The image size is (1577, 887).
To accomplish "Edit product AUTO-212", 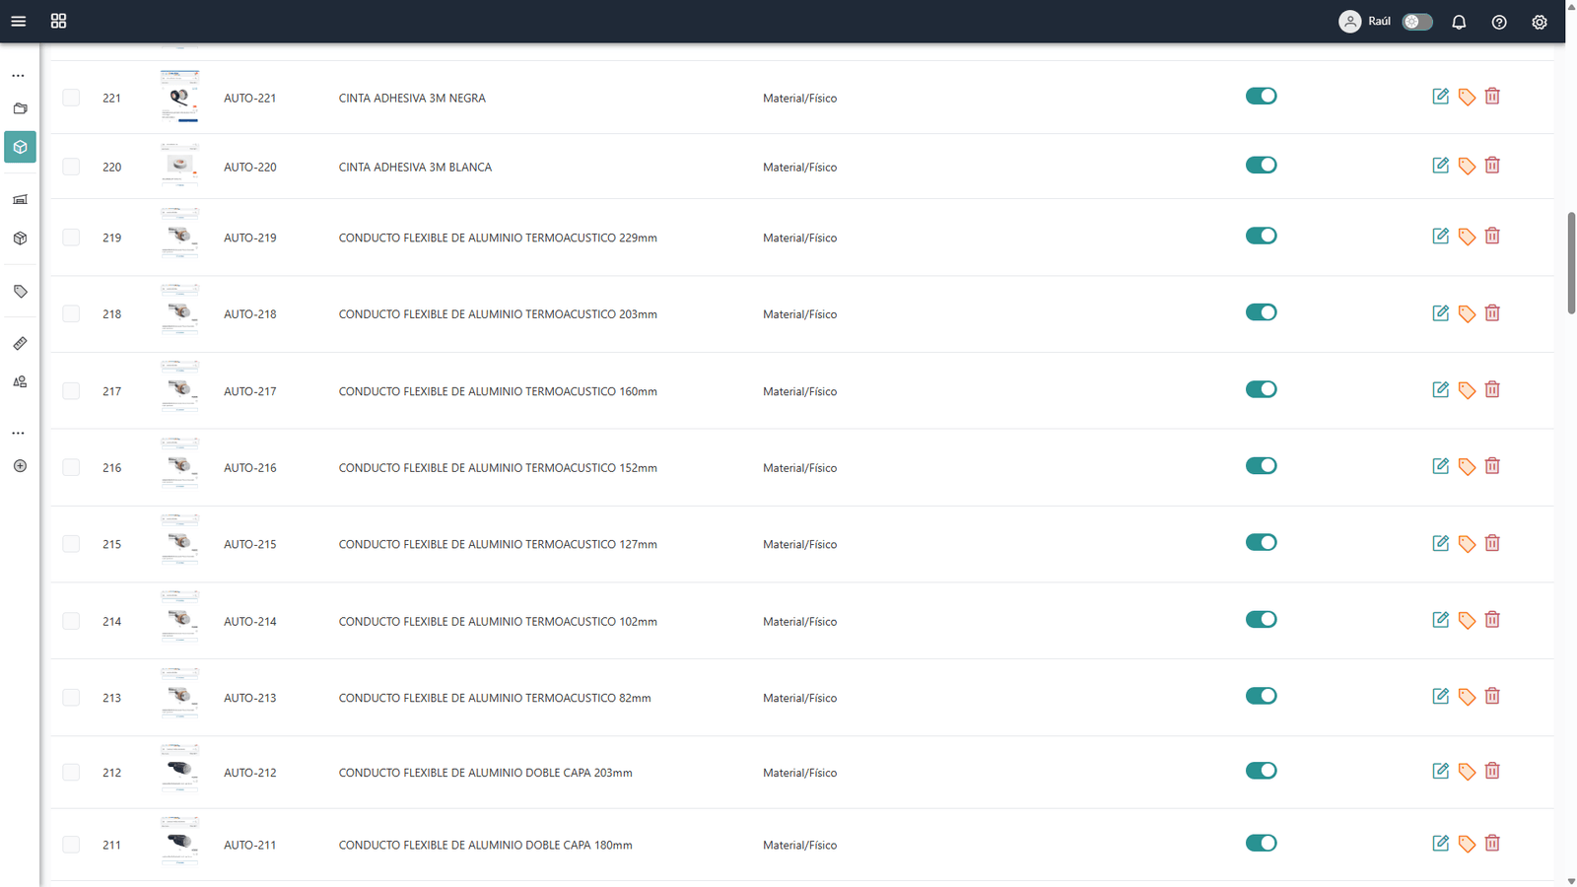I will (x=1440, y=771).
